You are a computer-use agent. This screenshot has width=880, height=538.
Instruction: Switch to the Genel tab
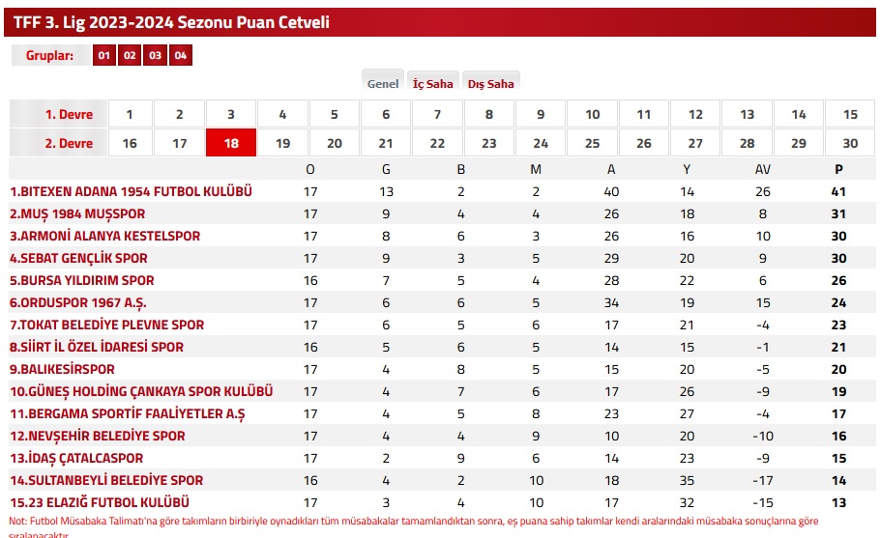click(x=383, y=84)
